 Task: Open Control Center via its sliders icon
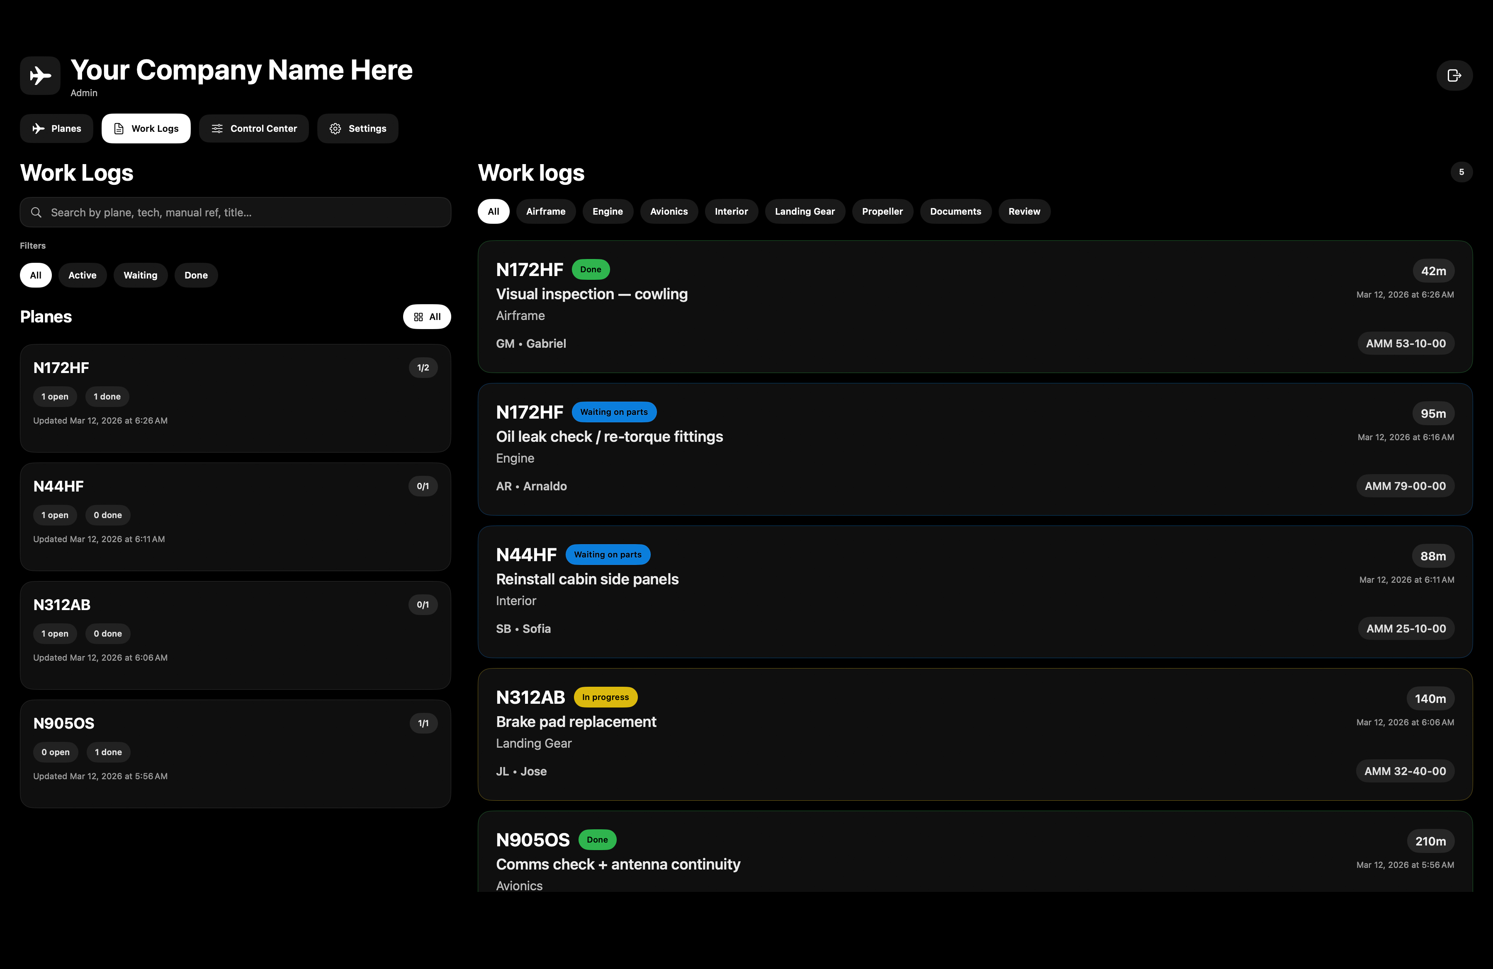coord(217,128)
